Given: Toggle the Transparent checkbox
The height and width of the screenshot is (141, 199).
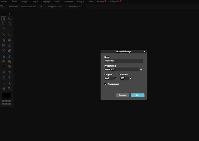Looking at the screenshot, I should coord(106,84).
